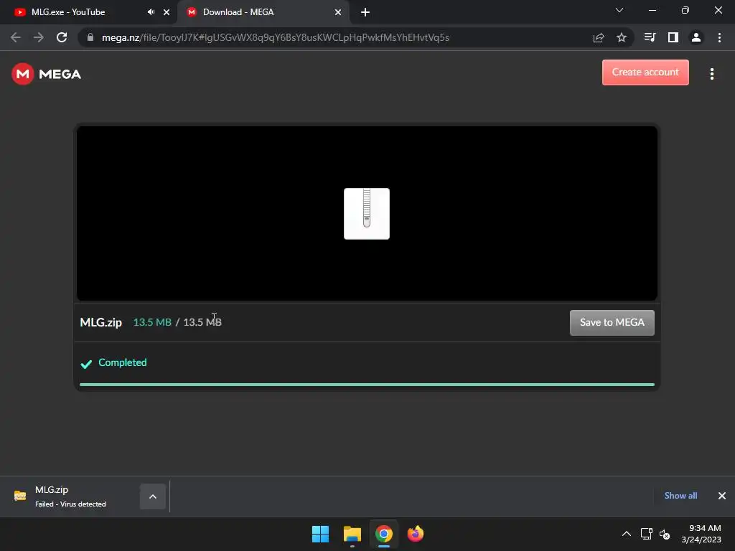Open MEGA page three-dot menu
This screenshot has height=551, width=735.
711,74
